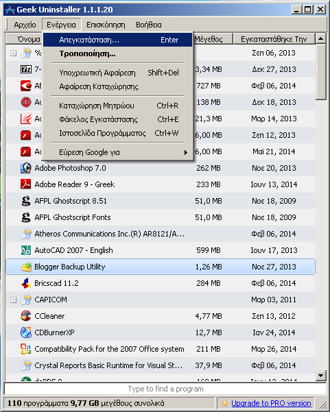Image resolution: width=330 pixels, height=412 pixels.
Task: Click the AFPL Ghostscript Fonts icon
Action: (26, 217)
